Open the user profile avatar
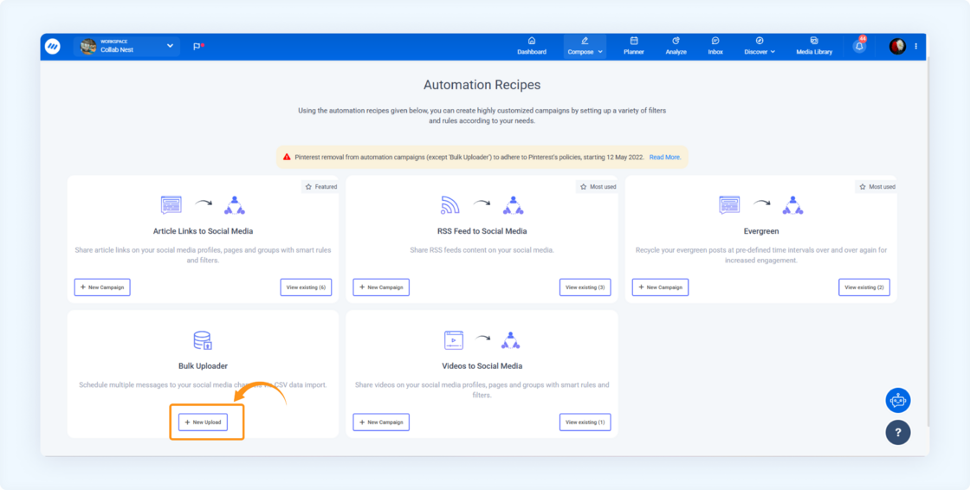970x490 pixels. coord(897,47)
